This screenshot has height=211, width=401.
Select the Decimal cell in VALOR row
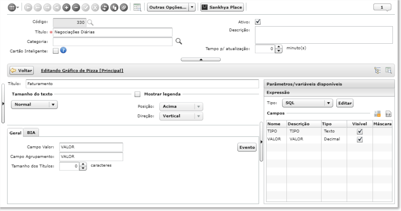coord(334,139)
